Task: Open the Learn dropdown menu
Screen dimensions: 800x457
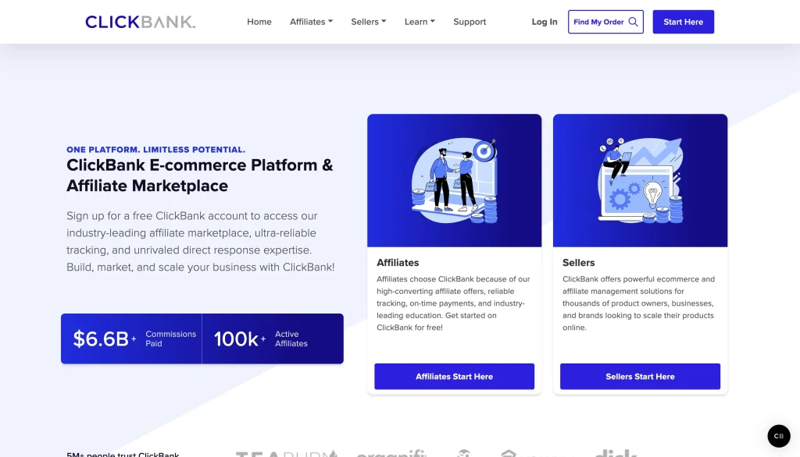Action: [x=420, y=22]
